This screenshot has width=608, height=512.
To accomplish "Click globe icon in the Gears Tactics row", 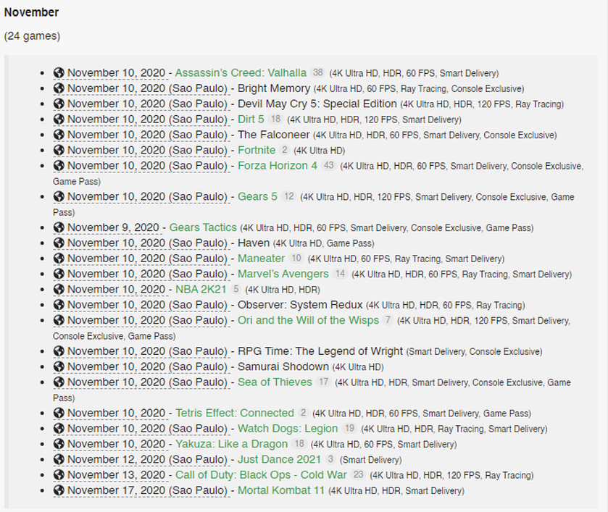I will (59, 227).
